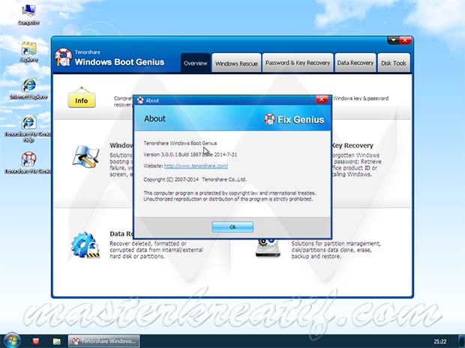Open the folder icon in taskbar
The height and width of the screenshot is (348, 465).
coord(57,341)
